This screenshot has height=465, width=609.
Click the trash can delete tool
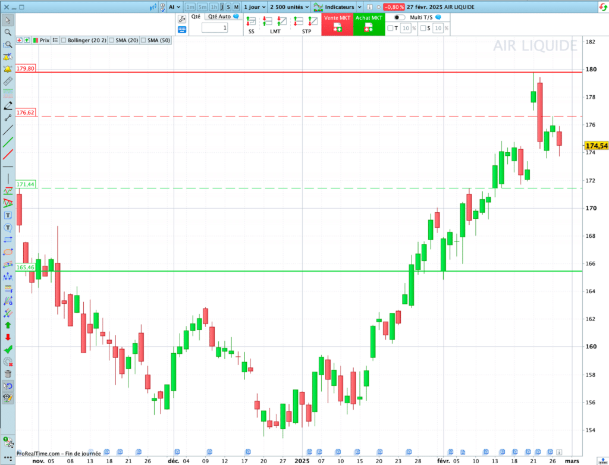[8, 374]
